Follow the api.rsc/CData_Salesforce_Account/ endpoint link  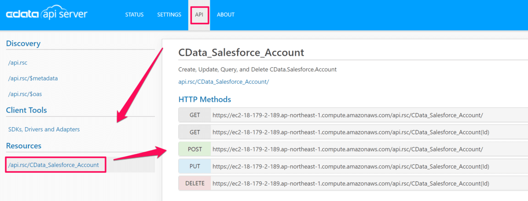coord(224,82)
